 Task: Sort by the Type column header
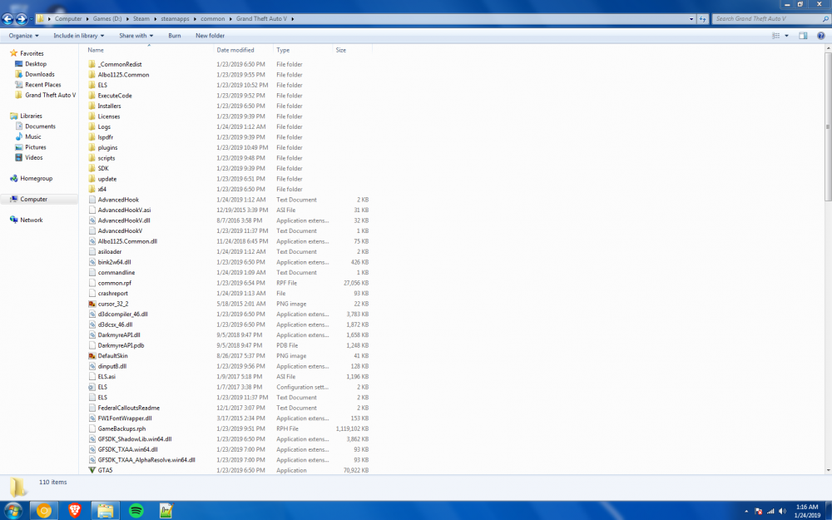pos(303,50)
